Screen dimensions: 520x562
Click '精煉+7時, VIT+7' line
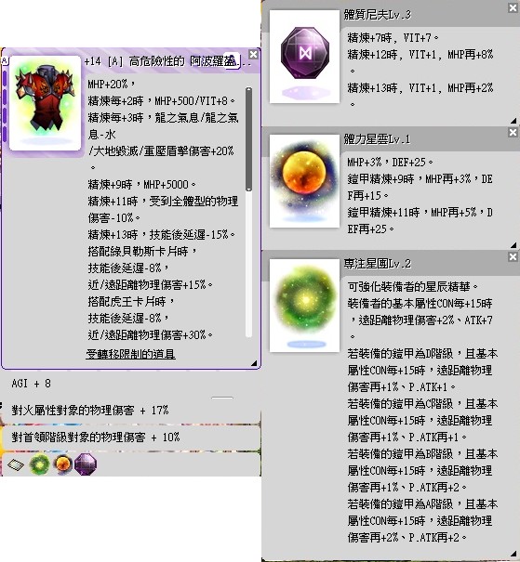393,38
